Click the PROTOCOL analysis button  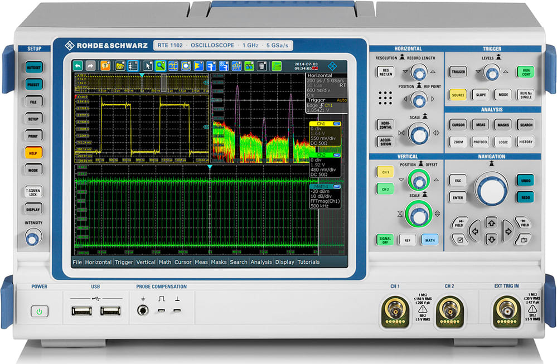[x=481, y=142]
